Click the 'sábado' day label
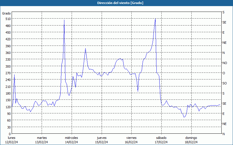 [x=161, y=138]
